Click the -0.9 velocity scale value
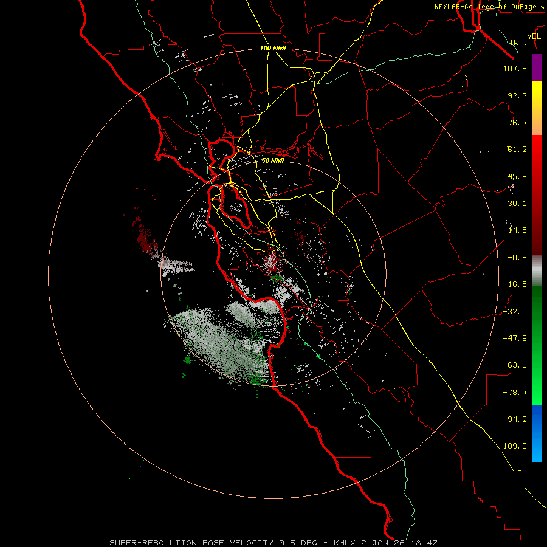Viewport: 547px width, 547px height. 517,258
